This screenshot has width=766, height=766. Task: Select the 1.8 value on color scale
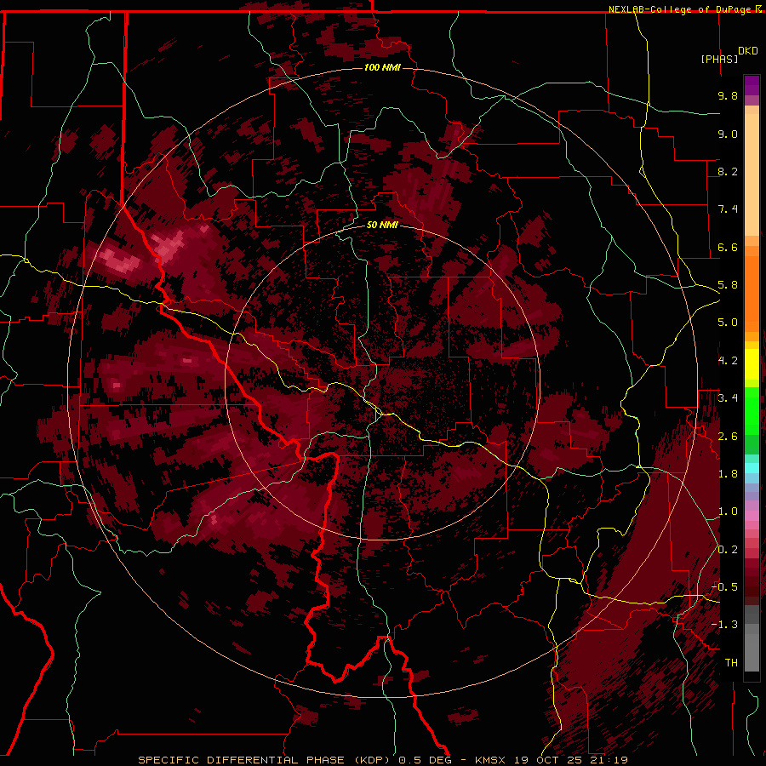pyautogui.click(x=728, y=474)
